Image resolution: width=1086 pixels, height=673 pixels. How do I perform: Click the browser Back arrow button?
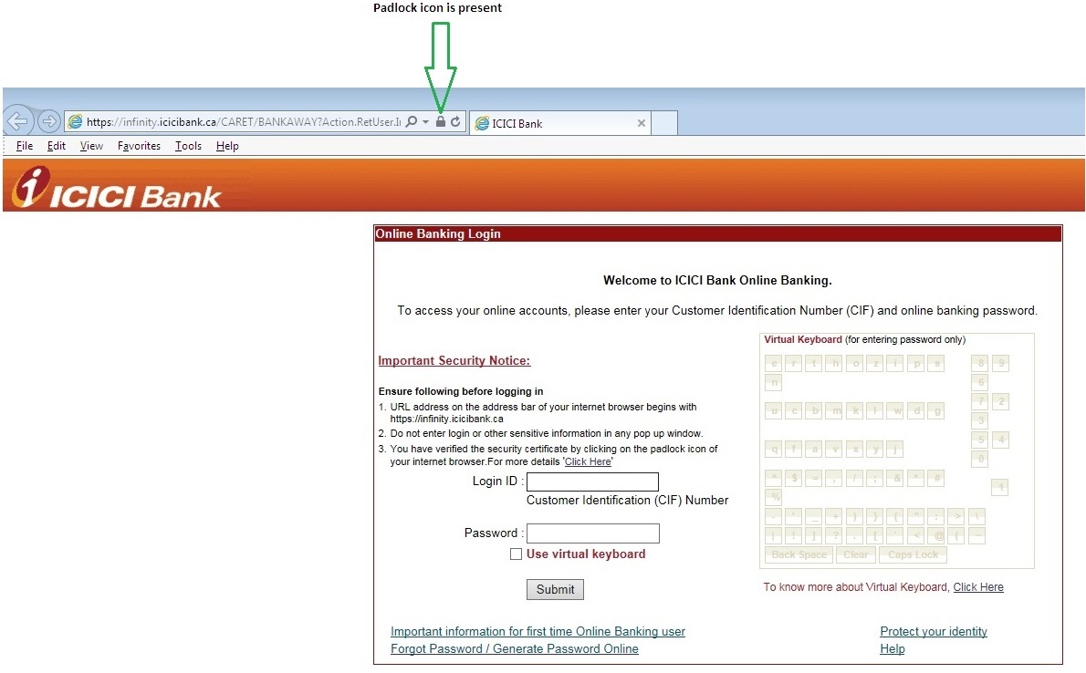click(x=17, y=121)
